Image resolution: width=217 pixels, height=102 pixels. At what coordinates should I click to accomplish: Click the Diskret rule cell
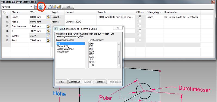58,17
